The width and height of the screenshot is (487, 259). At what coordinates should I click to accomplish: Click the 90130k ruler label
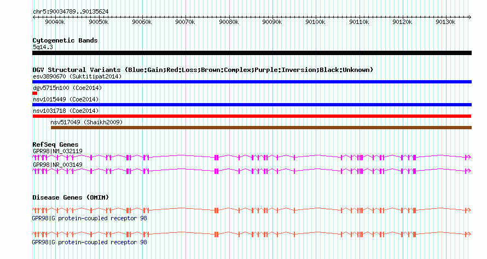click(445, 22)
